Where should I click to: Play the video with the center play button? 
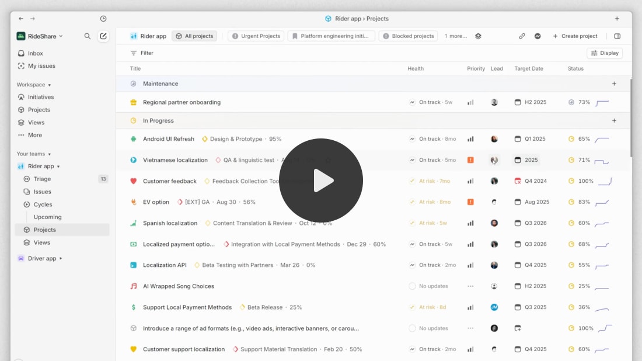click(320, 180)
